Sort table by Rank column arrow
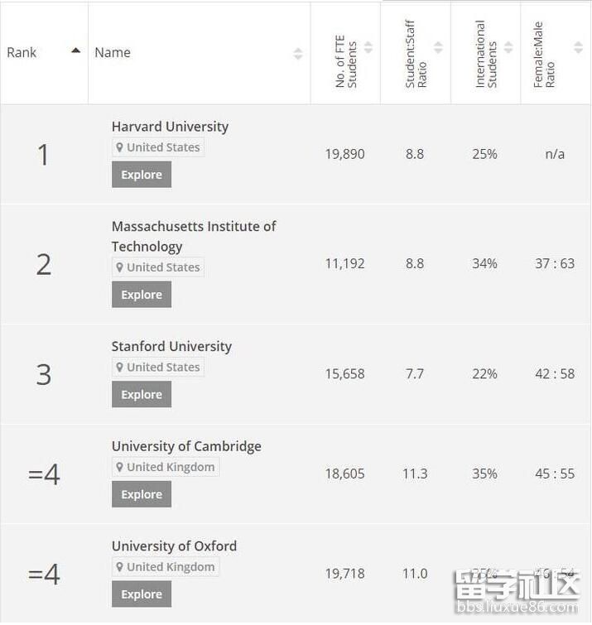 tap(76, 51)
